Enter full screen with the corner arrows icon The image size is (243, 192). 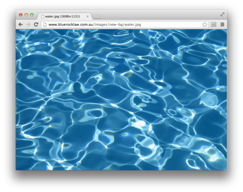tap(223, 15)
